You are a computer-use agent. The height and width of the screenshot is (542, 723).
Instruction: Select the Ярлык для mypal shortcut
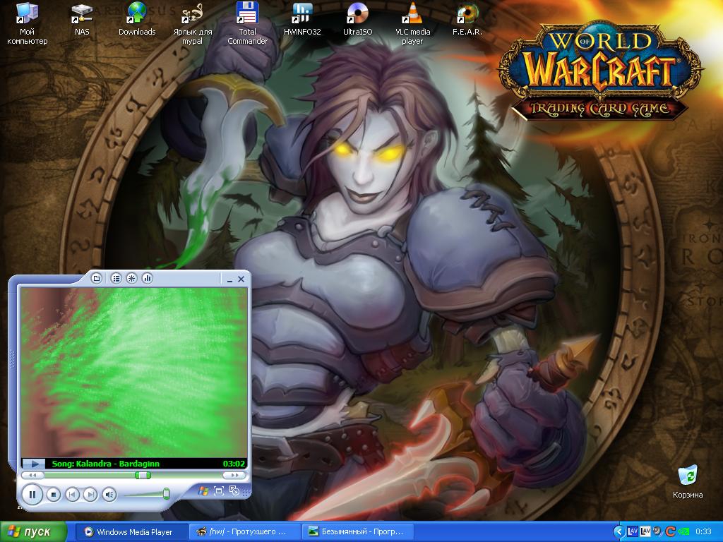click(x=192, y=23)
